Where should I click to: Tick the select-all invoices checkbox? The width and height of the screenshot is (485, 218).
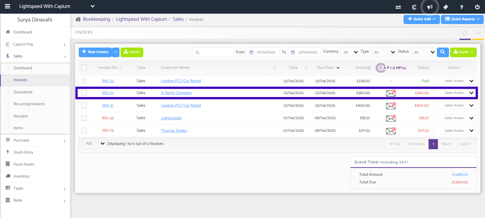pos(84,68)
